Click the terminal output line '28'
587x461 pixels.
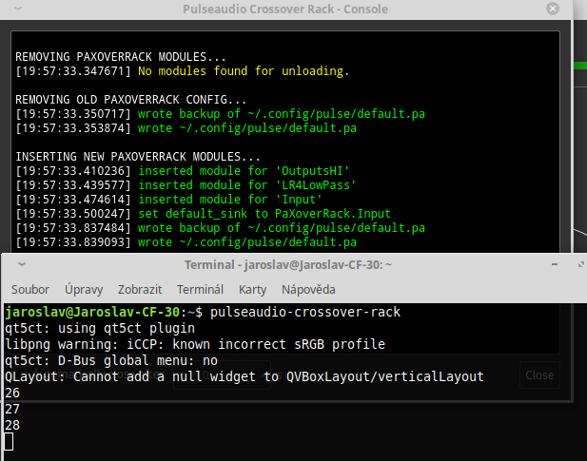12,425
